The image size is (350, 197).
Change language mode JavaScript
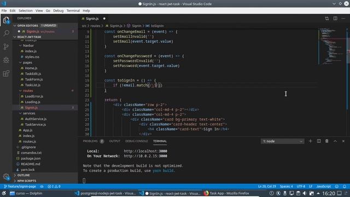coord(323,186)
